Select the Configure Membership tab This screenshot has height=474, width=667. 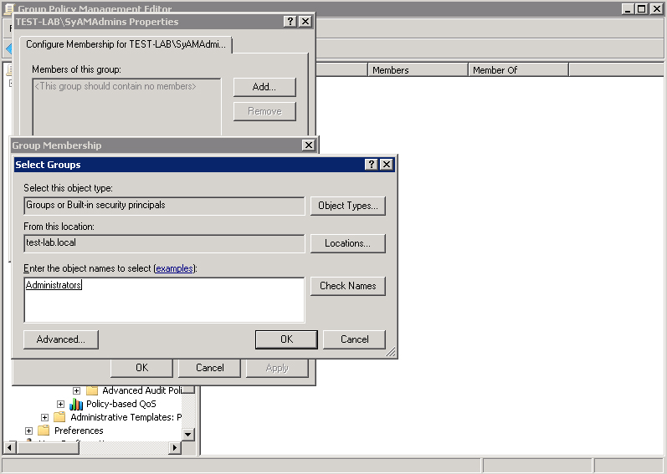pos(126,44)
